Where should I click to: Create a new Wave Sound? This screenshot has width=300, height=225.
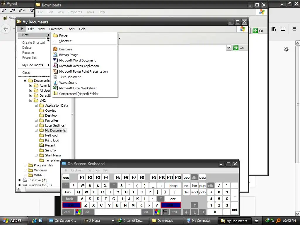tap(84, 82)
